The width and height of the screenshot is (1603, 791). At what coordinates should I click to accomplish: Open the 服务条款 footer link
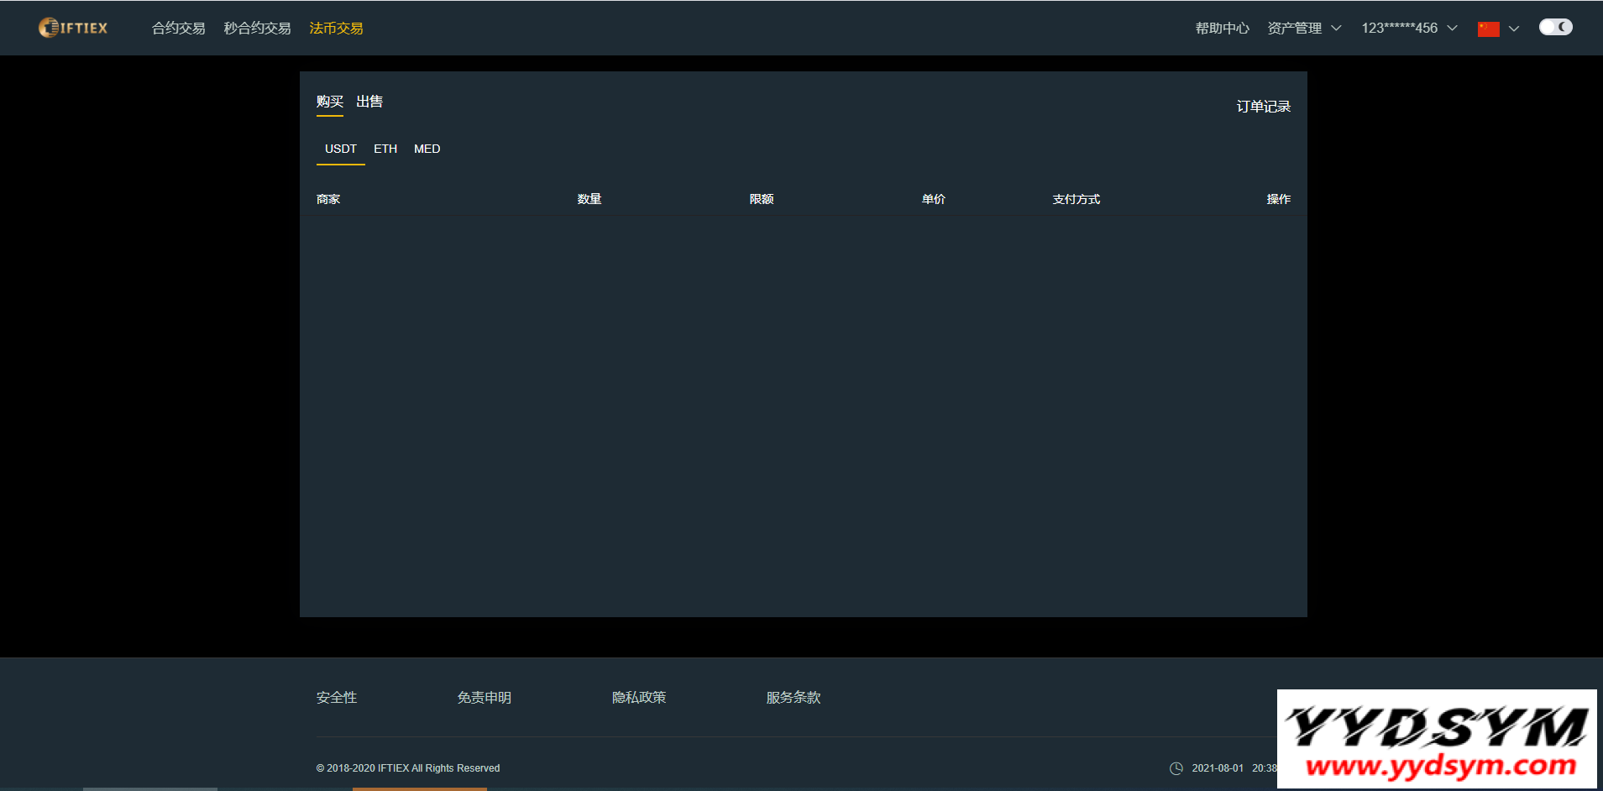coord(793,698)
